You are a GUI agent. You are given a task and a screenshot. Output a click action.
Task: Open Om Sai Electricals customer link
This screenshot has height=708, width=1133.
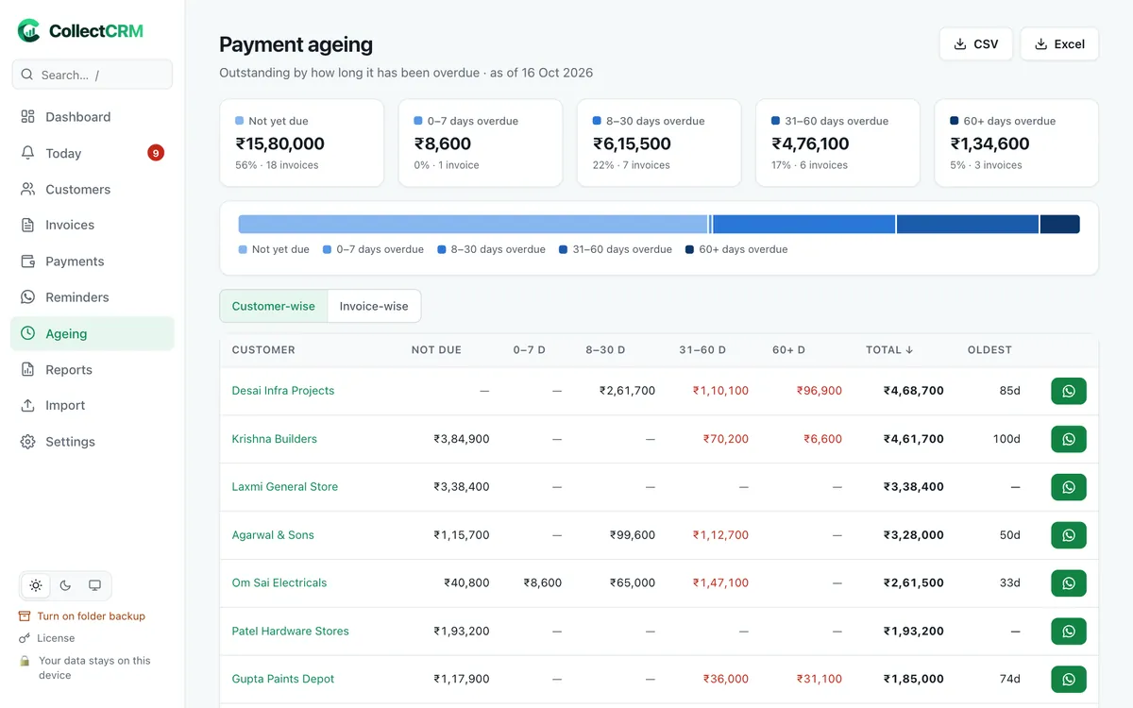[279, 583]
